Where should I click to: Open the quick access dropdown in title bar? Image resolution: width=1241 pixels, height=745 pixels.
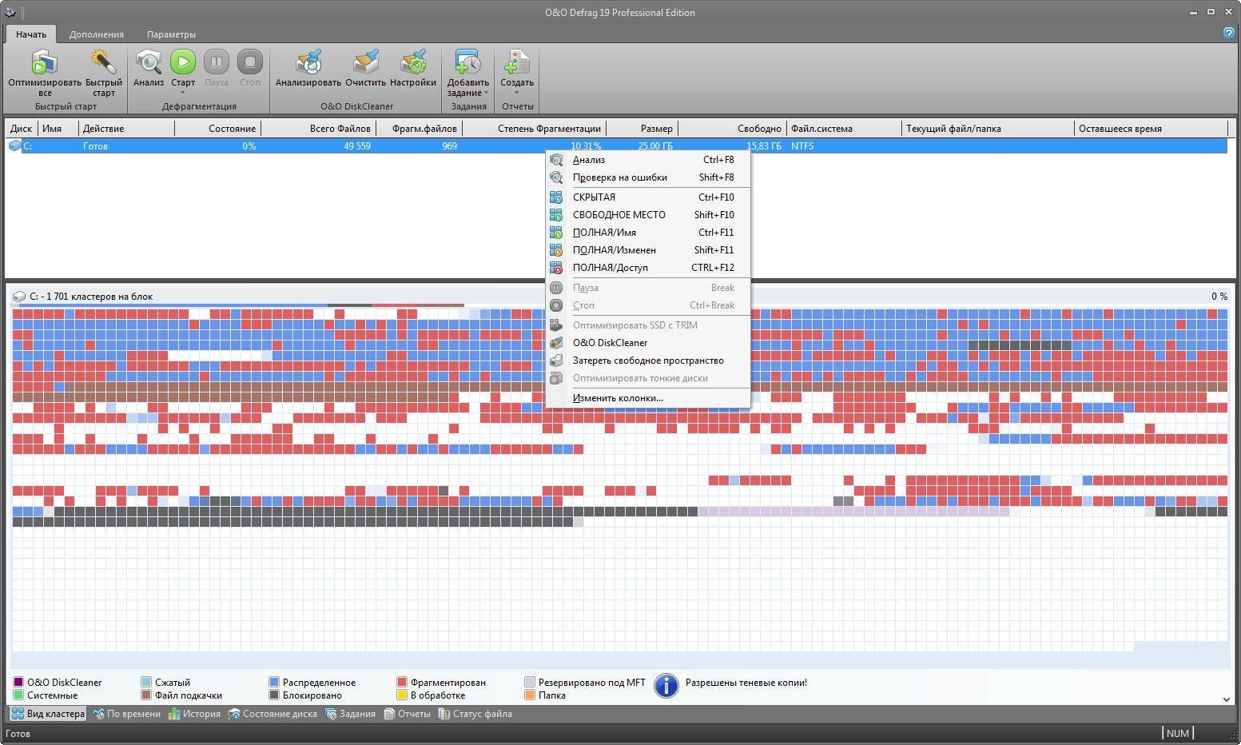22,12
